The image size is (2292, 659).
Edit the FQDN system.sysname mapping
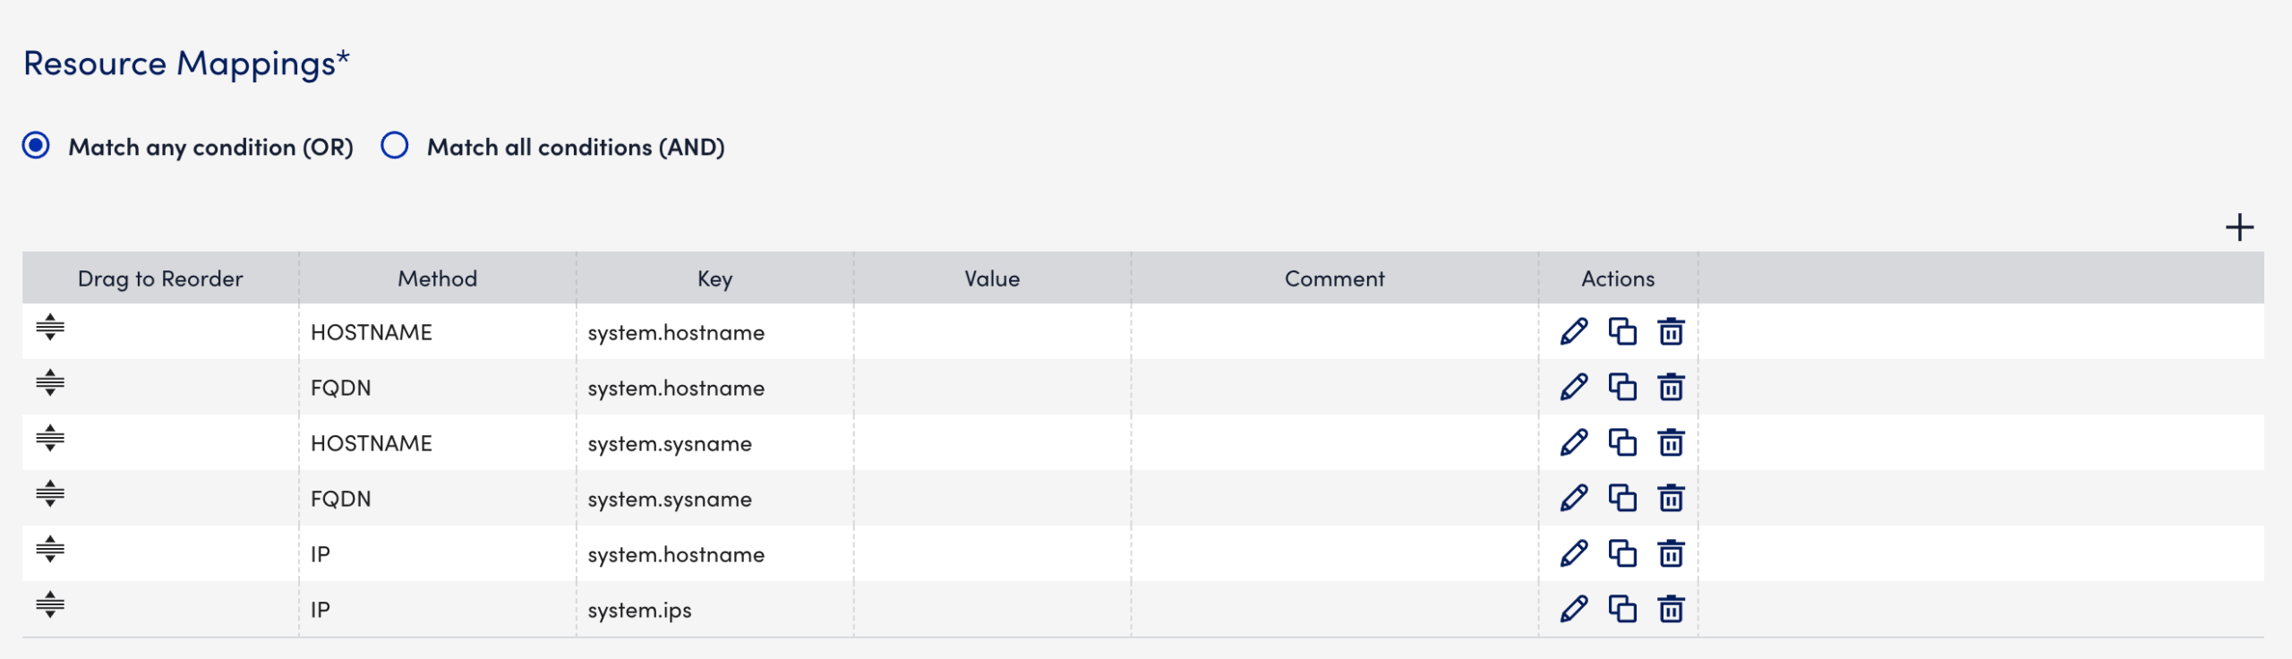(x=1572, y=499)
